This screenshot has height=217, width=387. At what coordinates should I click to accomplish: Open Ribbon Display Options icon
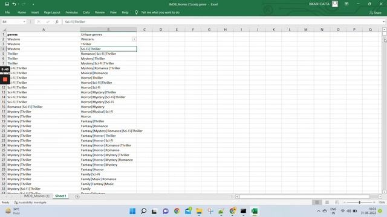click(x=346, y=4)
